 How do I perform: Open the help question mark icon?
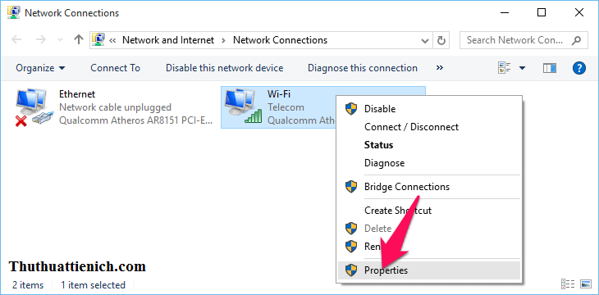(579, 68)
